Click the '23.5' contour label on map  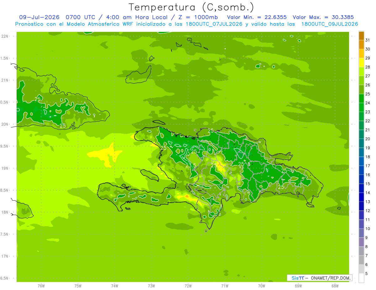coord(191,165)
